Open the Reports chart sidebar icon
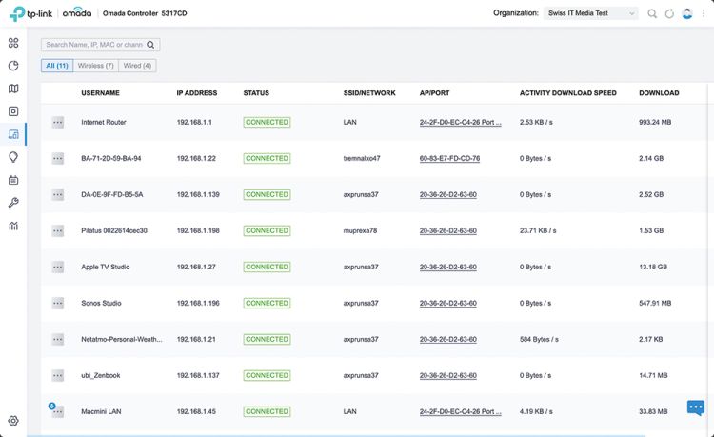Screen dimensions: 714x437 tap(13, 226)
